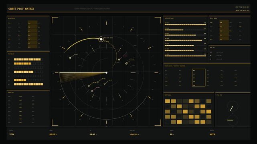Click the first drift cell in the top row
257x144 pixels.
[167, 101]
